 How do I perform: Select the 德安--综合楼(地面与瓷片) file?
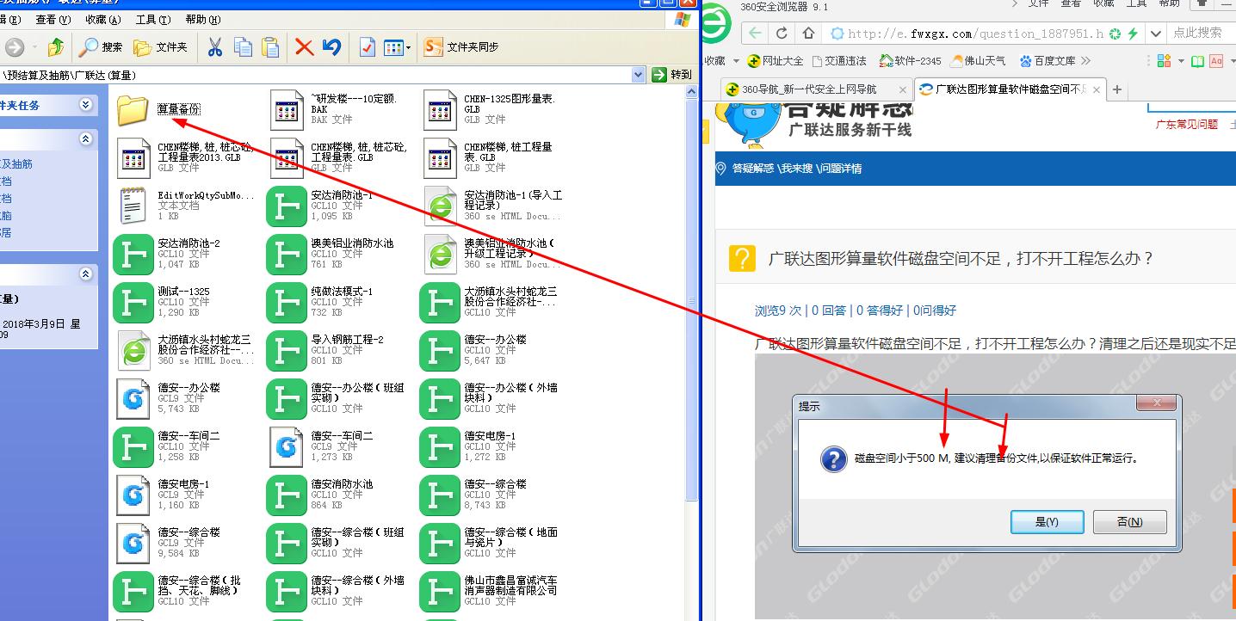[x=491, y=543]
